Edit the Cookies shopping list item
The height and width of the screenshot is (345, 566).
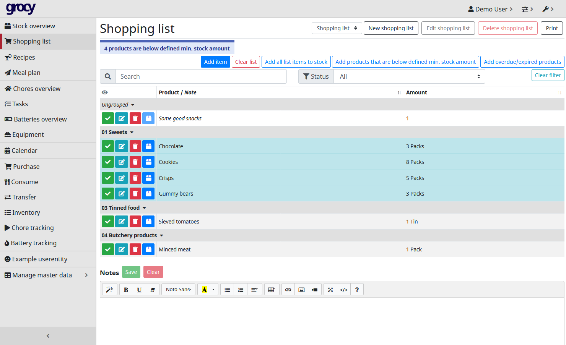(122, 162)
